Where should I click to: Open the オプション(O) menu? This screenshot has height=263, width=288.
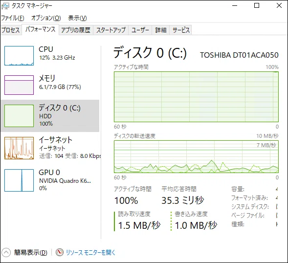[46, 18]
